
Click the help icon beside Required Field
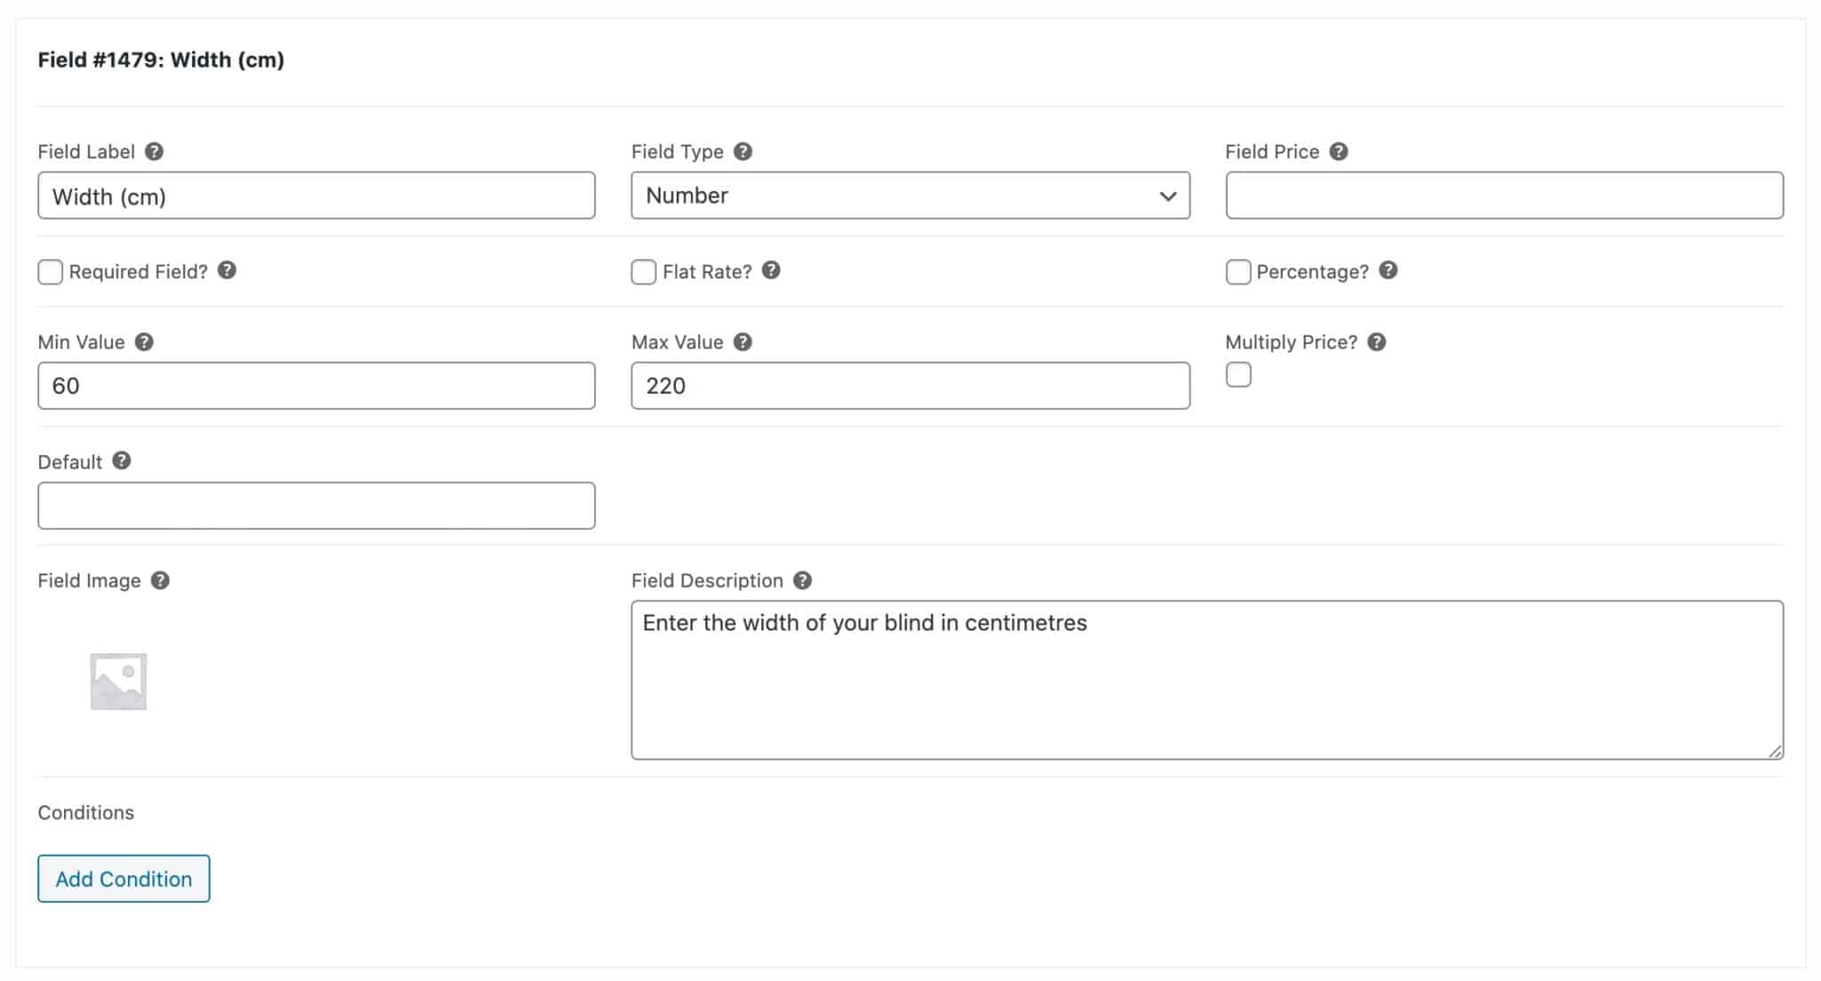(227, 272)
